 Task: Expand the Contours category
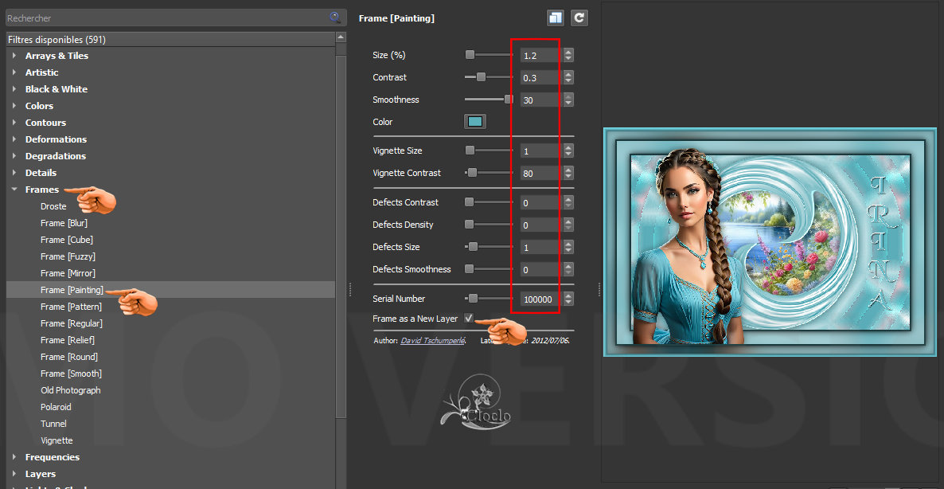[14, 123]
